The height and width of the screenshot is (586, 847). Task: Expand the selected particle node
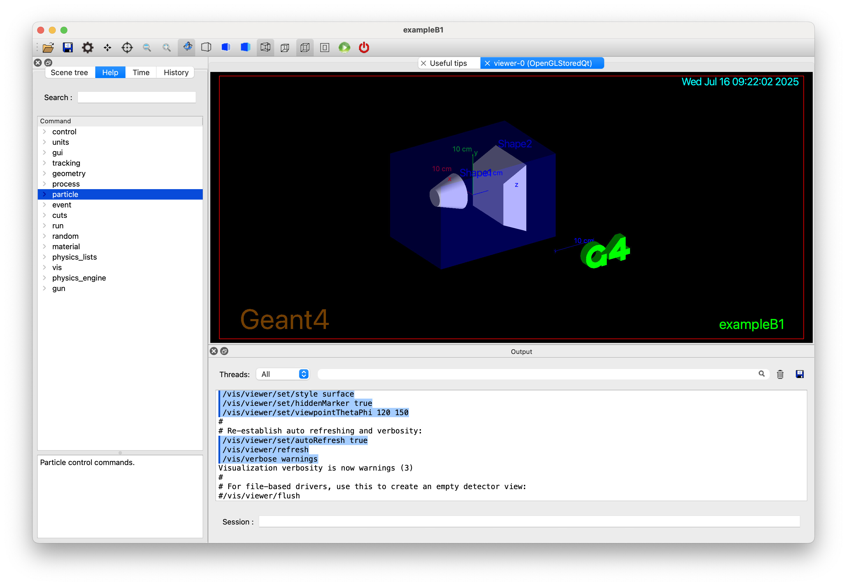[44, 194]
